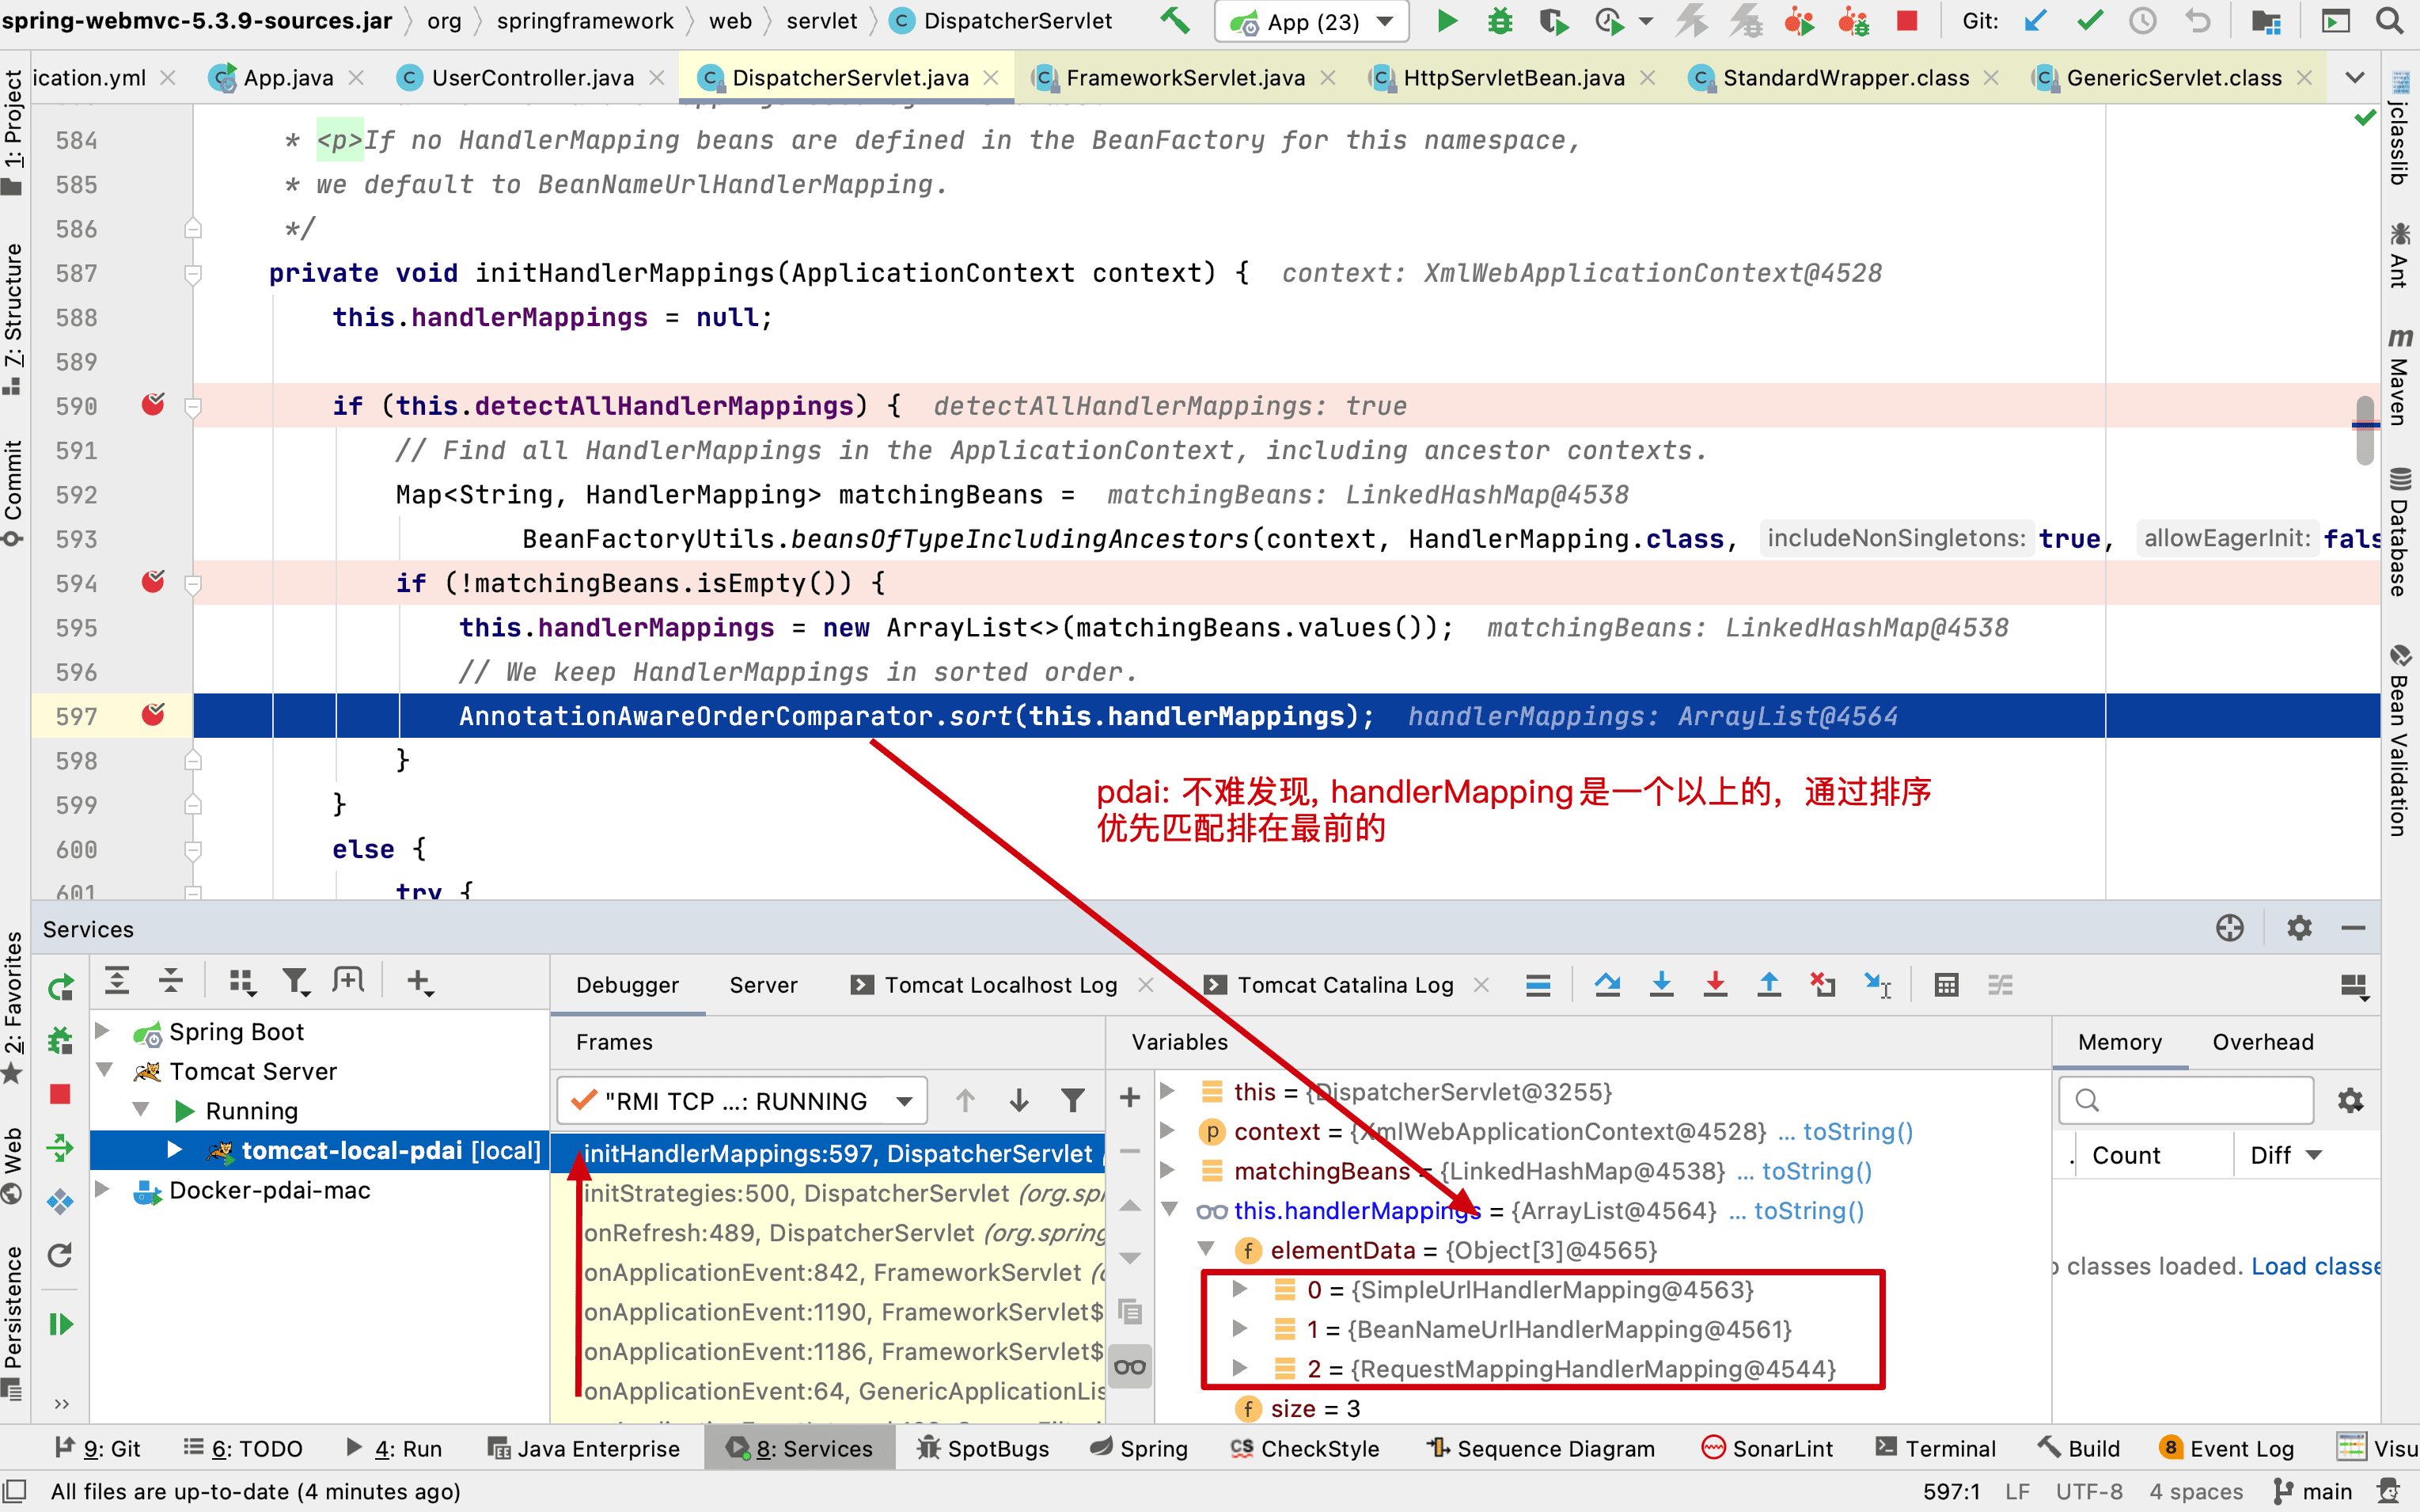Open the Tomcat Catalina Log tab

[x=1345, y=985]
